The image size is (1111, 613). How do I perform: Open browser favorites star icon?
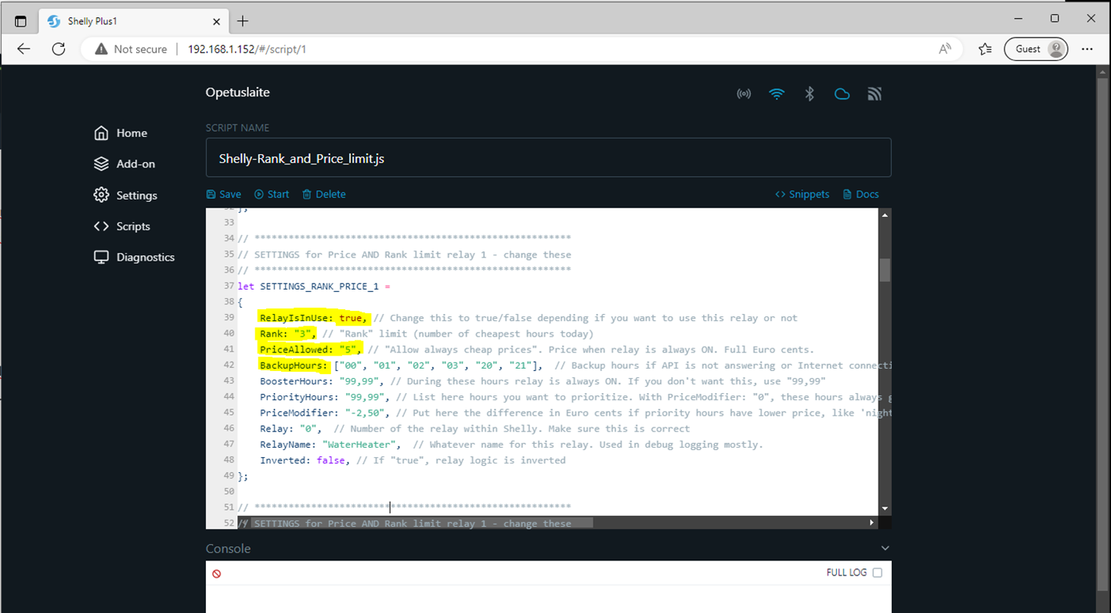coord(985,49)
